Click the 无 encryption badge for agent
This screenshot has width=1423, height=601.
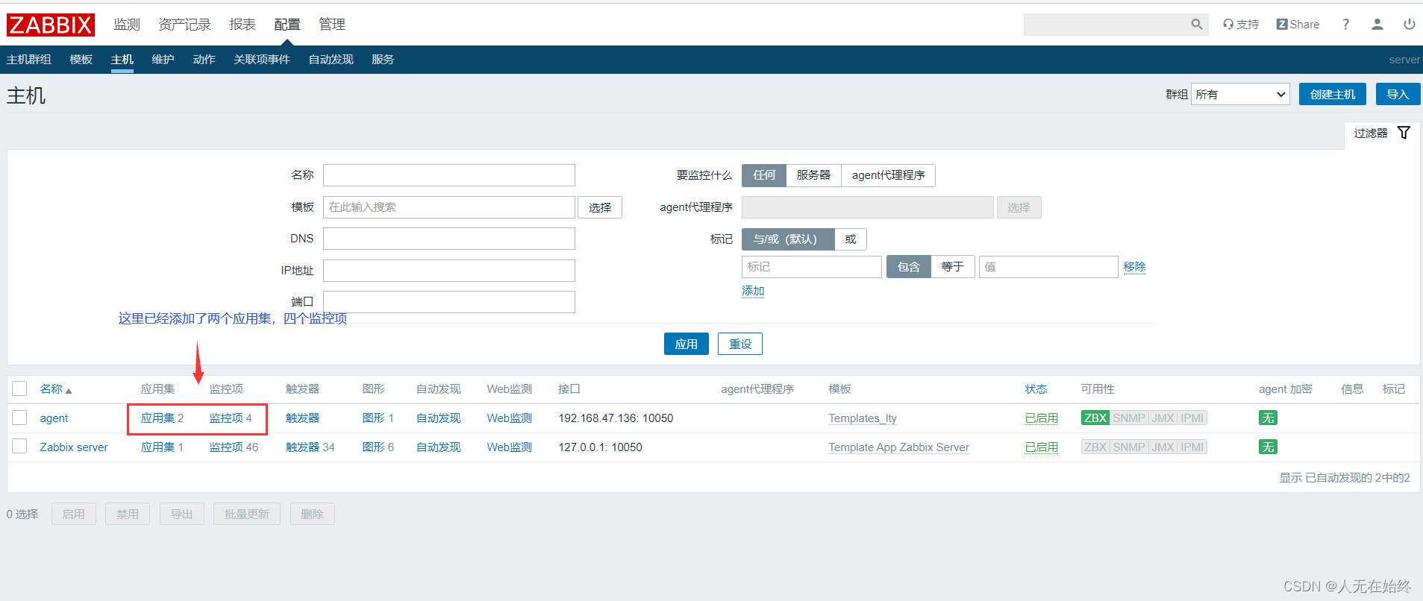click(x=1268, y=418)
